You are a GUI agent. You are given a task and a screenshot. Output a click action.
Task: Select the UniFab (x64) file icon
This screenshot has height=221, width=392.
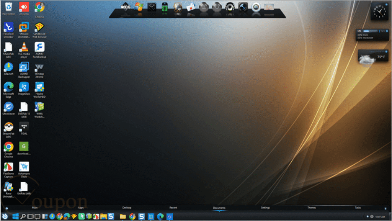24,188
